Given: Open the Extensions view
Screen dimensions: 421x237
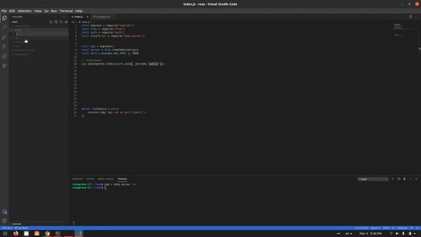Looking at the screenshot, I should (5, 56).
